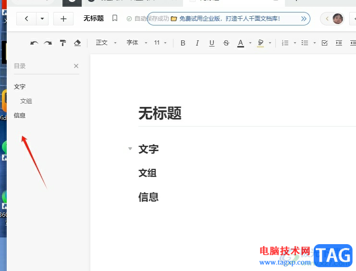Apply the font color A button

coord(241,43)
